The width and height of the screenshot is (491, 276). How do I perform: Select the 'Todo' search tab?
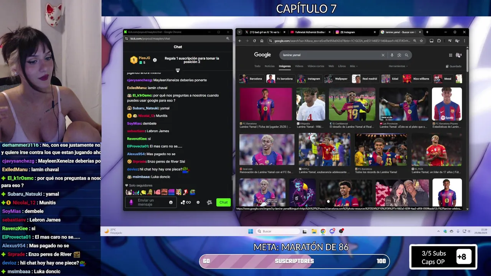(257, 66)
